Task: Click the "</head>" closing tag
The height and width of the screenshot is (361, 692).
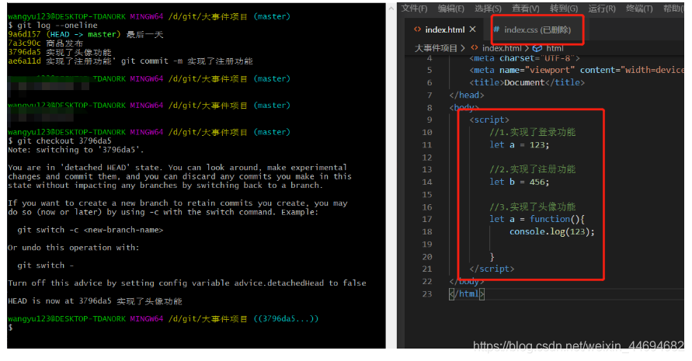Action: (467, 95)
